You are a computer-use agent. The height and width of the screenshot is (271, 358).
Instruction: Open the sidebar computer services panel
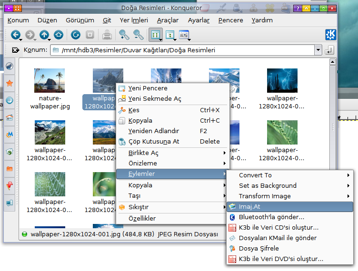[10, 203]
